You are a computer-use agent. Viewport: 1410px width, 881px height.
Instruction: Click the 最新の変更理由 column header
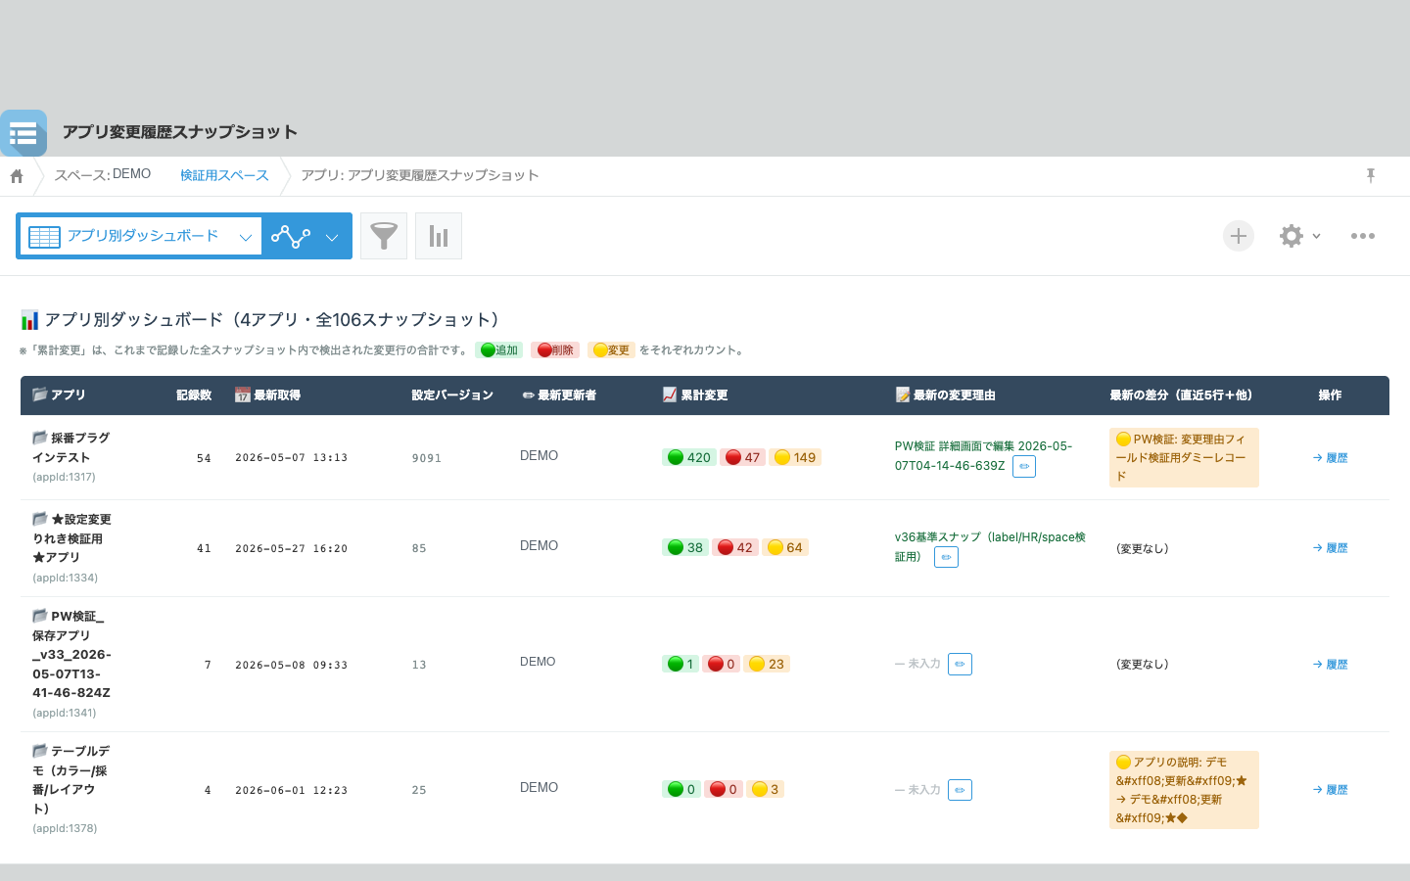tap(945, 395)
